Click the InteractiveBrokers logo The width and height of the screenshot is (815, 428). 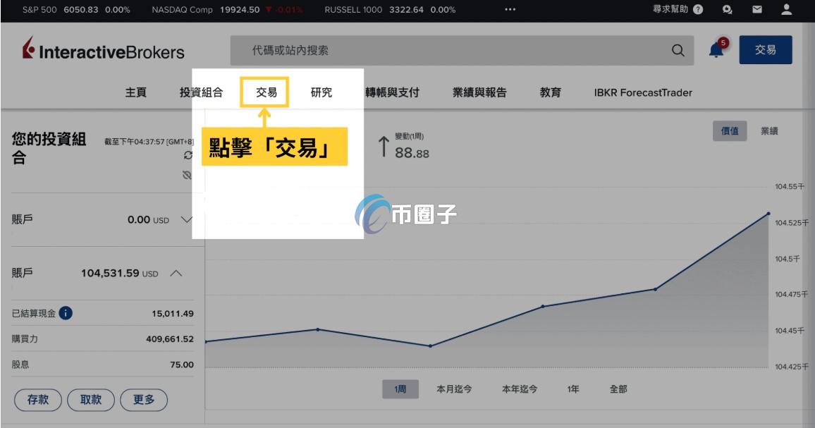(103, 51)
